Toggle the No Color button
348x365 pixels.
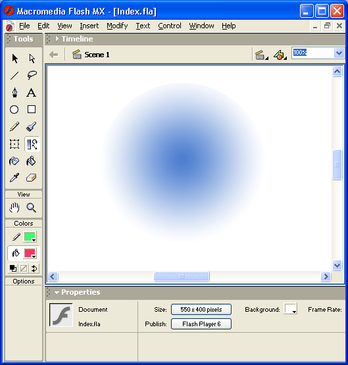(x=24, y=268)
